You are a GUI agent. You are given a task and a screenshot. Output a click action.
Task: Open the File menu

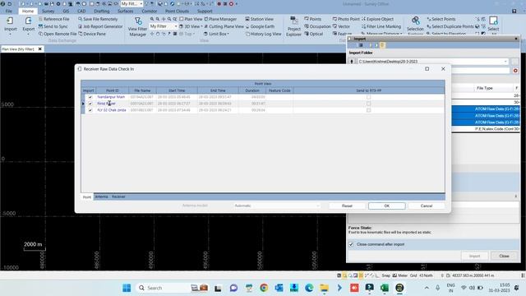[9, 11]
